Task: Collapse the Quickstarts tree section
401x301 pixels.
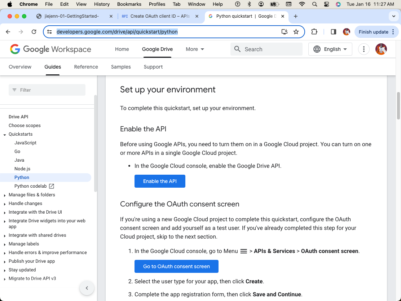Action: [5, 135]
